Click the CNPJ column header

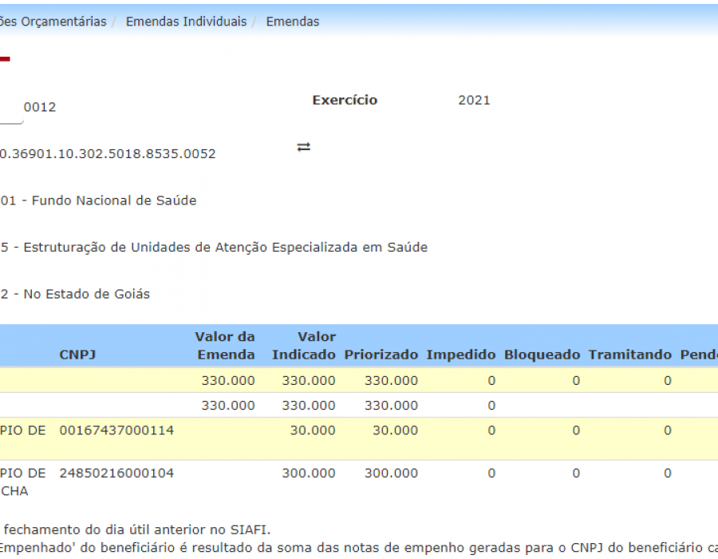[77, 355]
